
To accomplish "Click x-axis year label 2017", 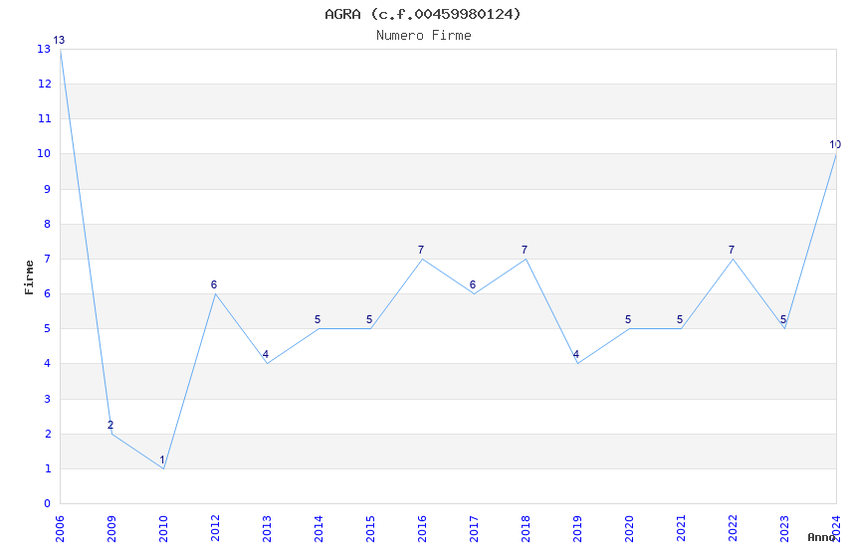I will point(474,529).
